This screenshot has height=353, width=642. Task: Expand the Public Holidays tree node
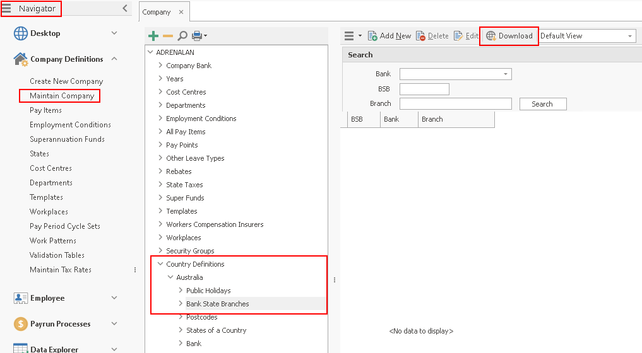181,291
